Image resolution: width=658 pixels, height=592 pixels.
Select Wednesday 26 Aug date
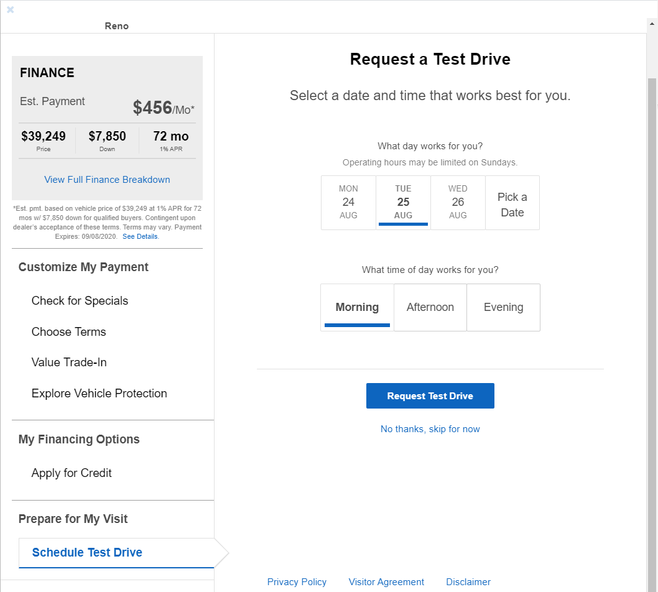click(x=458, y=202)
